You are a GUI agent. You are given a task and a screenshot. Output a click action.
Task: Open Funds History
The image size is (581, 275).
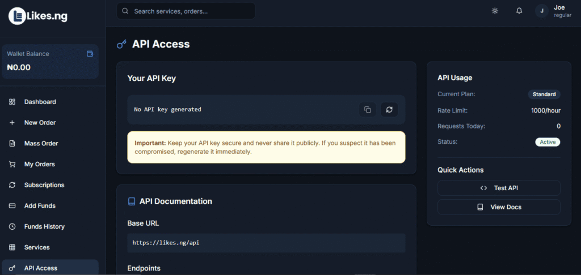point(50,226)
